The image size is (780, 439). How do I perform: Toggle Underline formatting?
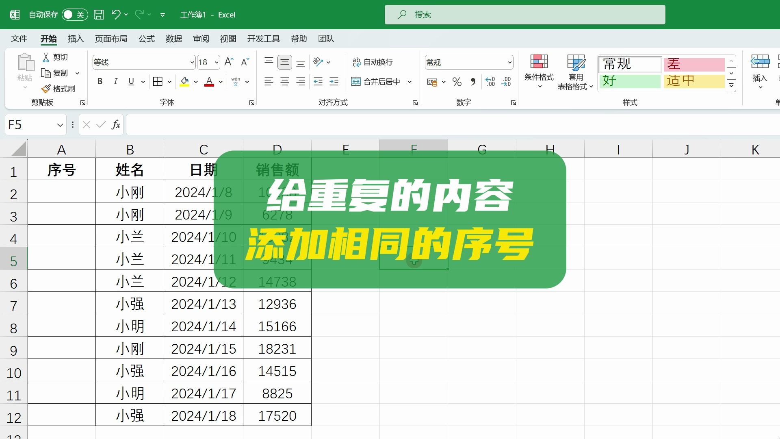point(131,81)
